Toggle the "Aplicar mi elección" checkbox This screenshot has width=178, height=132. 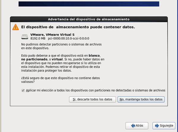(23, 90)
